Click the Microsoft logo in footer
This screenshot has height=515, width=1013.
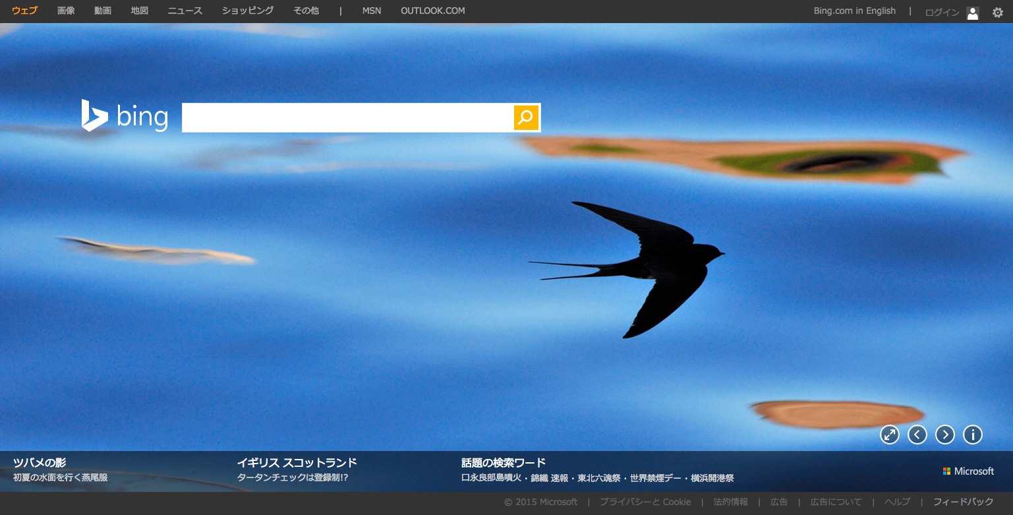point(968,471)
